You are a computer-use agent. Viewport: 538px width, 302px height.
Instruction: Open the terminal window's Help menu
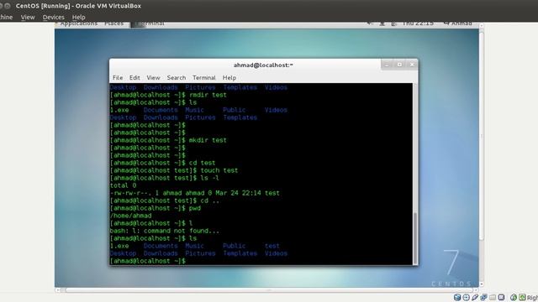(x=229, y=78)
